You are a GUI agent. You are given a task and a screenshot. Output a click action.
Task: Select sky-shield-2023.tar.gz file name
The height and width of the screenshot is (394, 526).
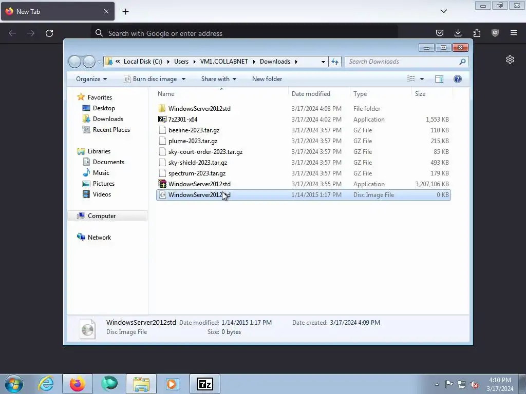pos(198,163)
